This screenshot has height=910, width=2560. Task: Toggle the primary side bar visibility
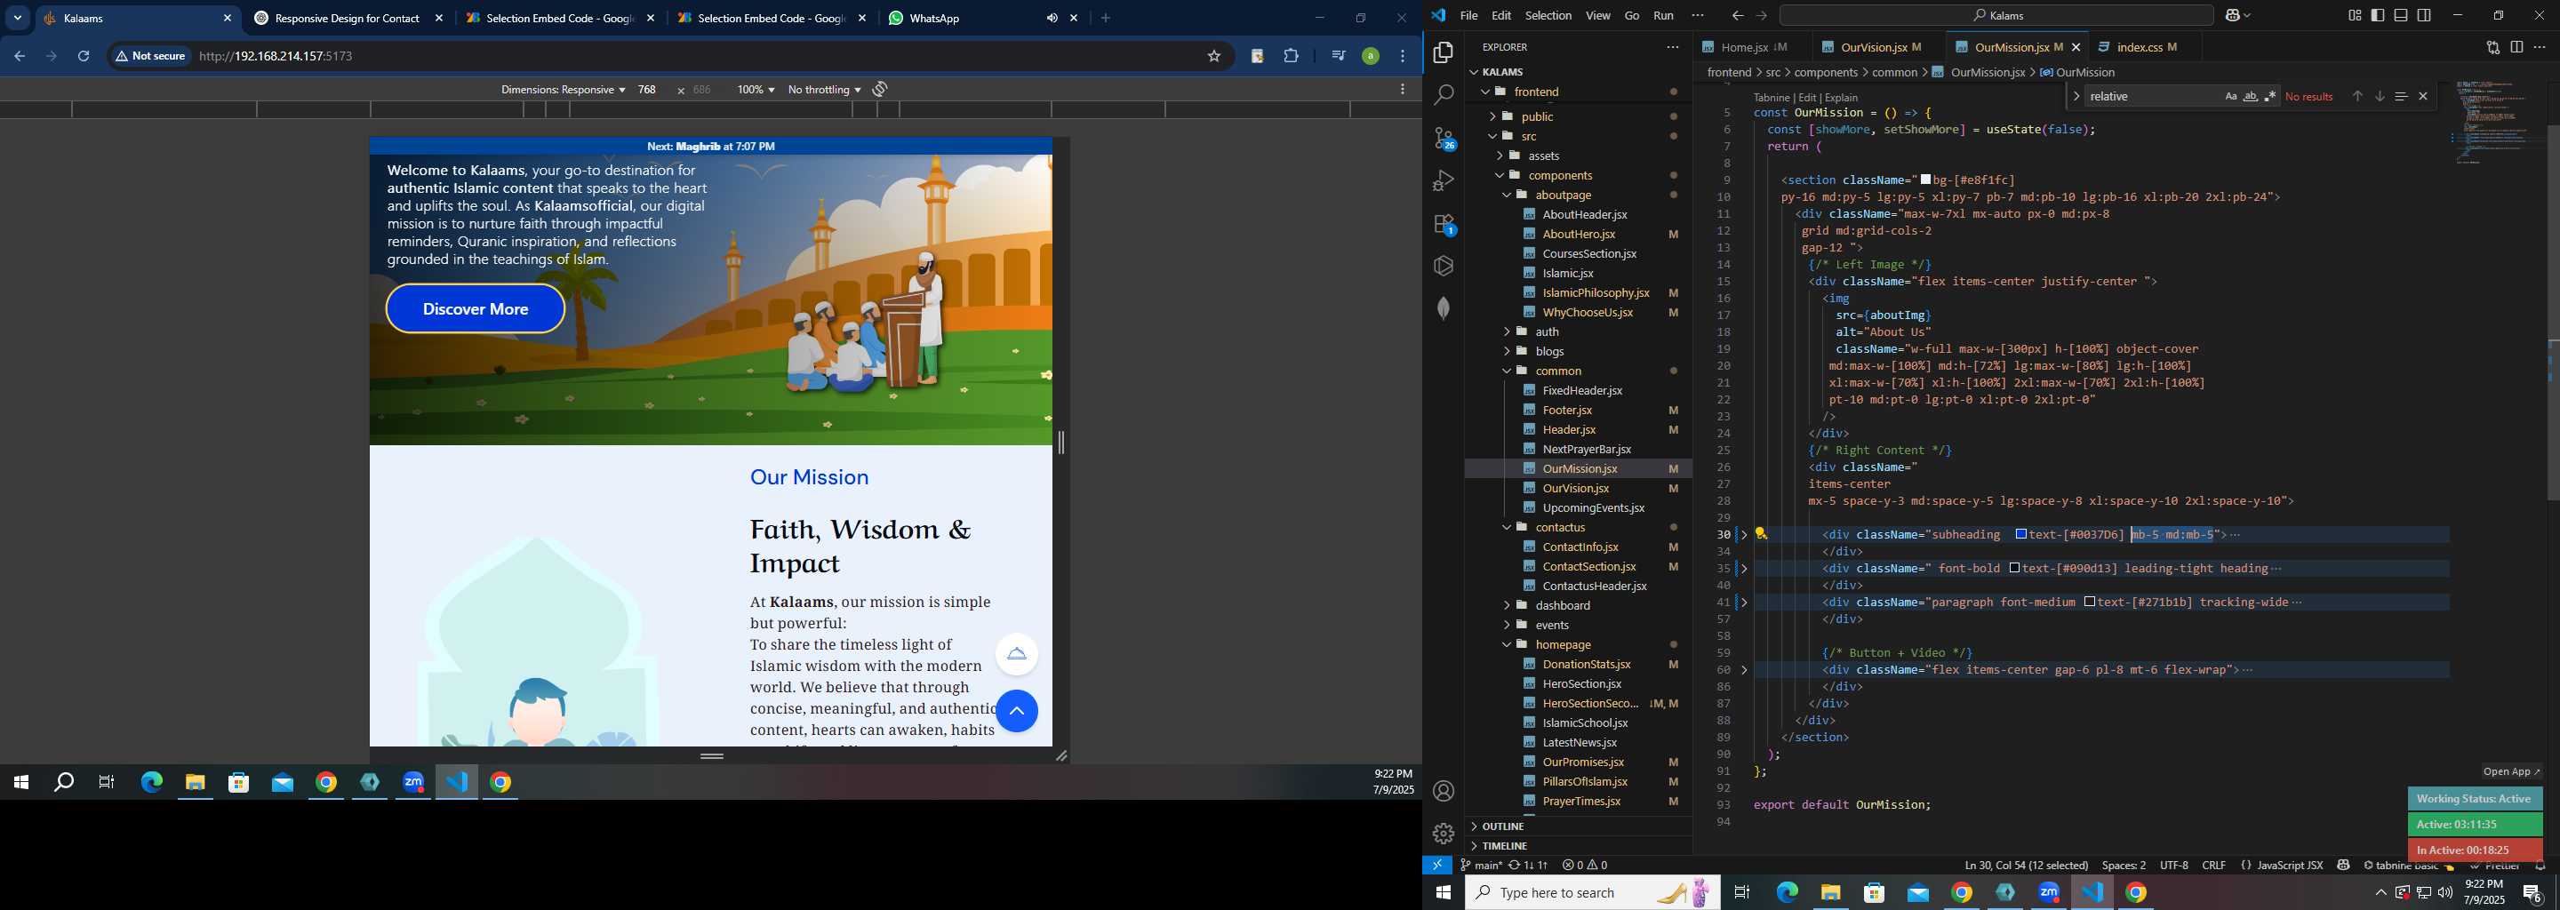pyautogui.click(x=2377, y=15)
